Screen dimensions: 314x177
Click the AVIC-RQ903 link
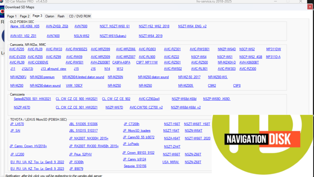coord(147,49)
